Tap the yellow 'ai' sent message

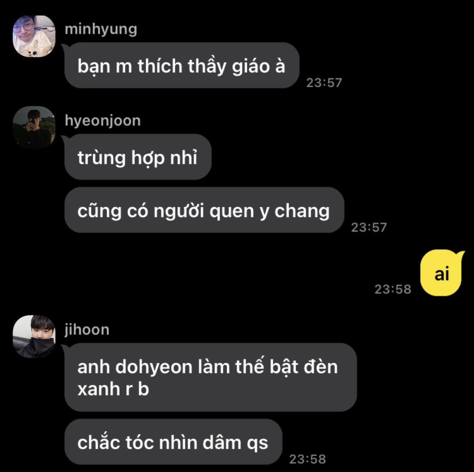[x=442, y=273]
